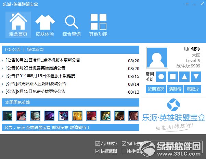This screenshot has width=206, height=159.
Task: Select the third free hero portrait
Action: (x=35, y=116)
